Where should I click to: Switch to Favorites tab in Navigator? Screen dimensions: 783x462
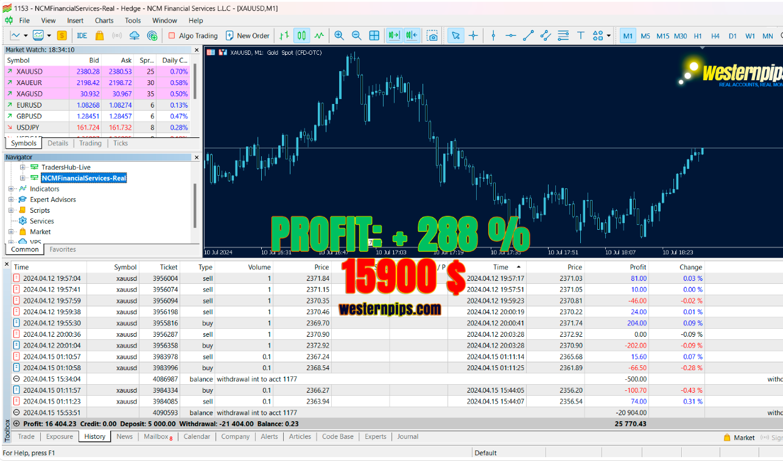tap(63, 249)
